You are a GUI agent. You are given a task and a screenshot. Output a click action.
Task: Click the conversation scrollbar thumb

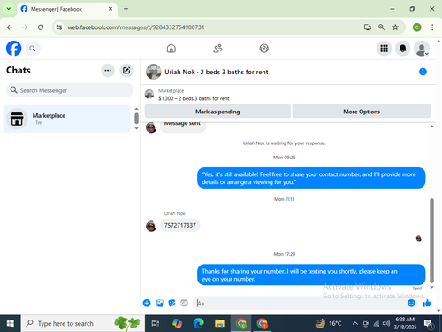click(431, 241)
